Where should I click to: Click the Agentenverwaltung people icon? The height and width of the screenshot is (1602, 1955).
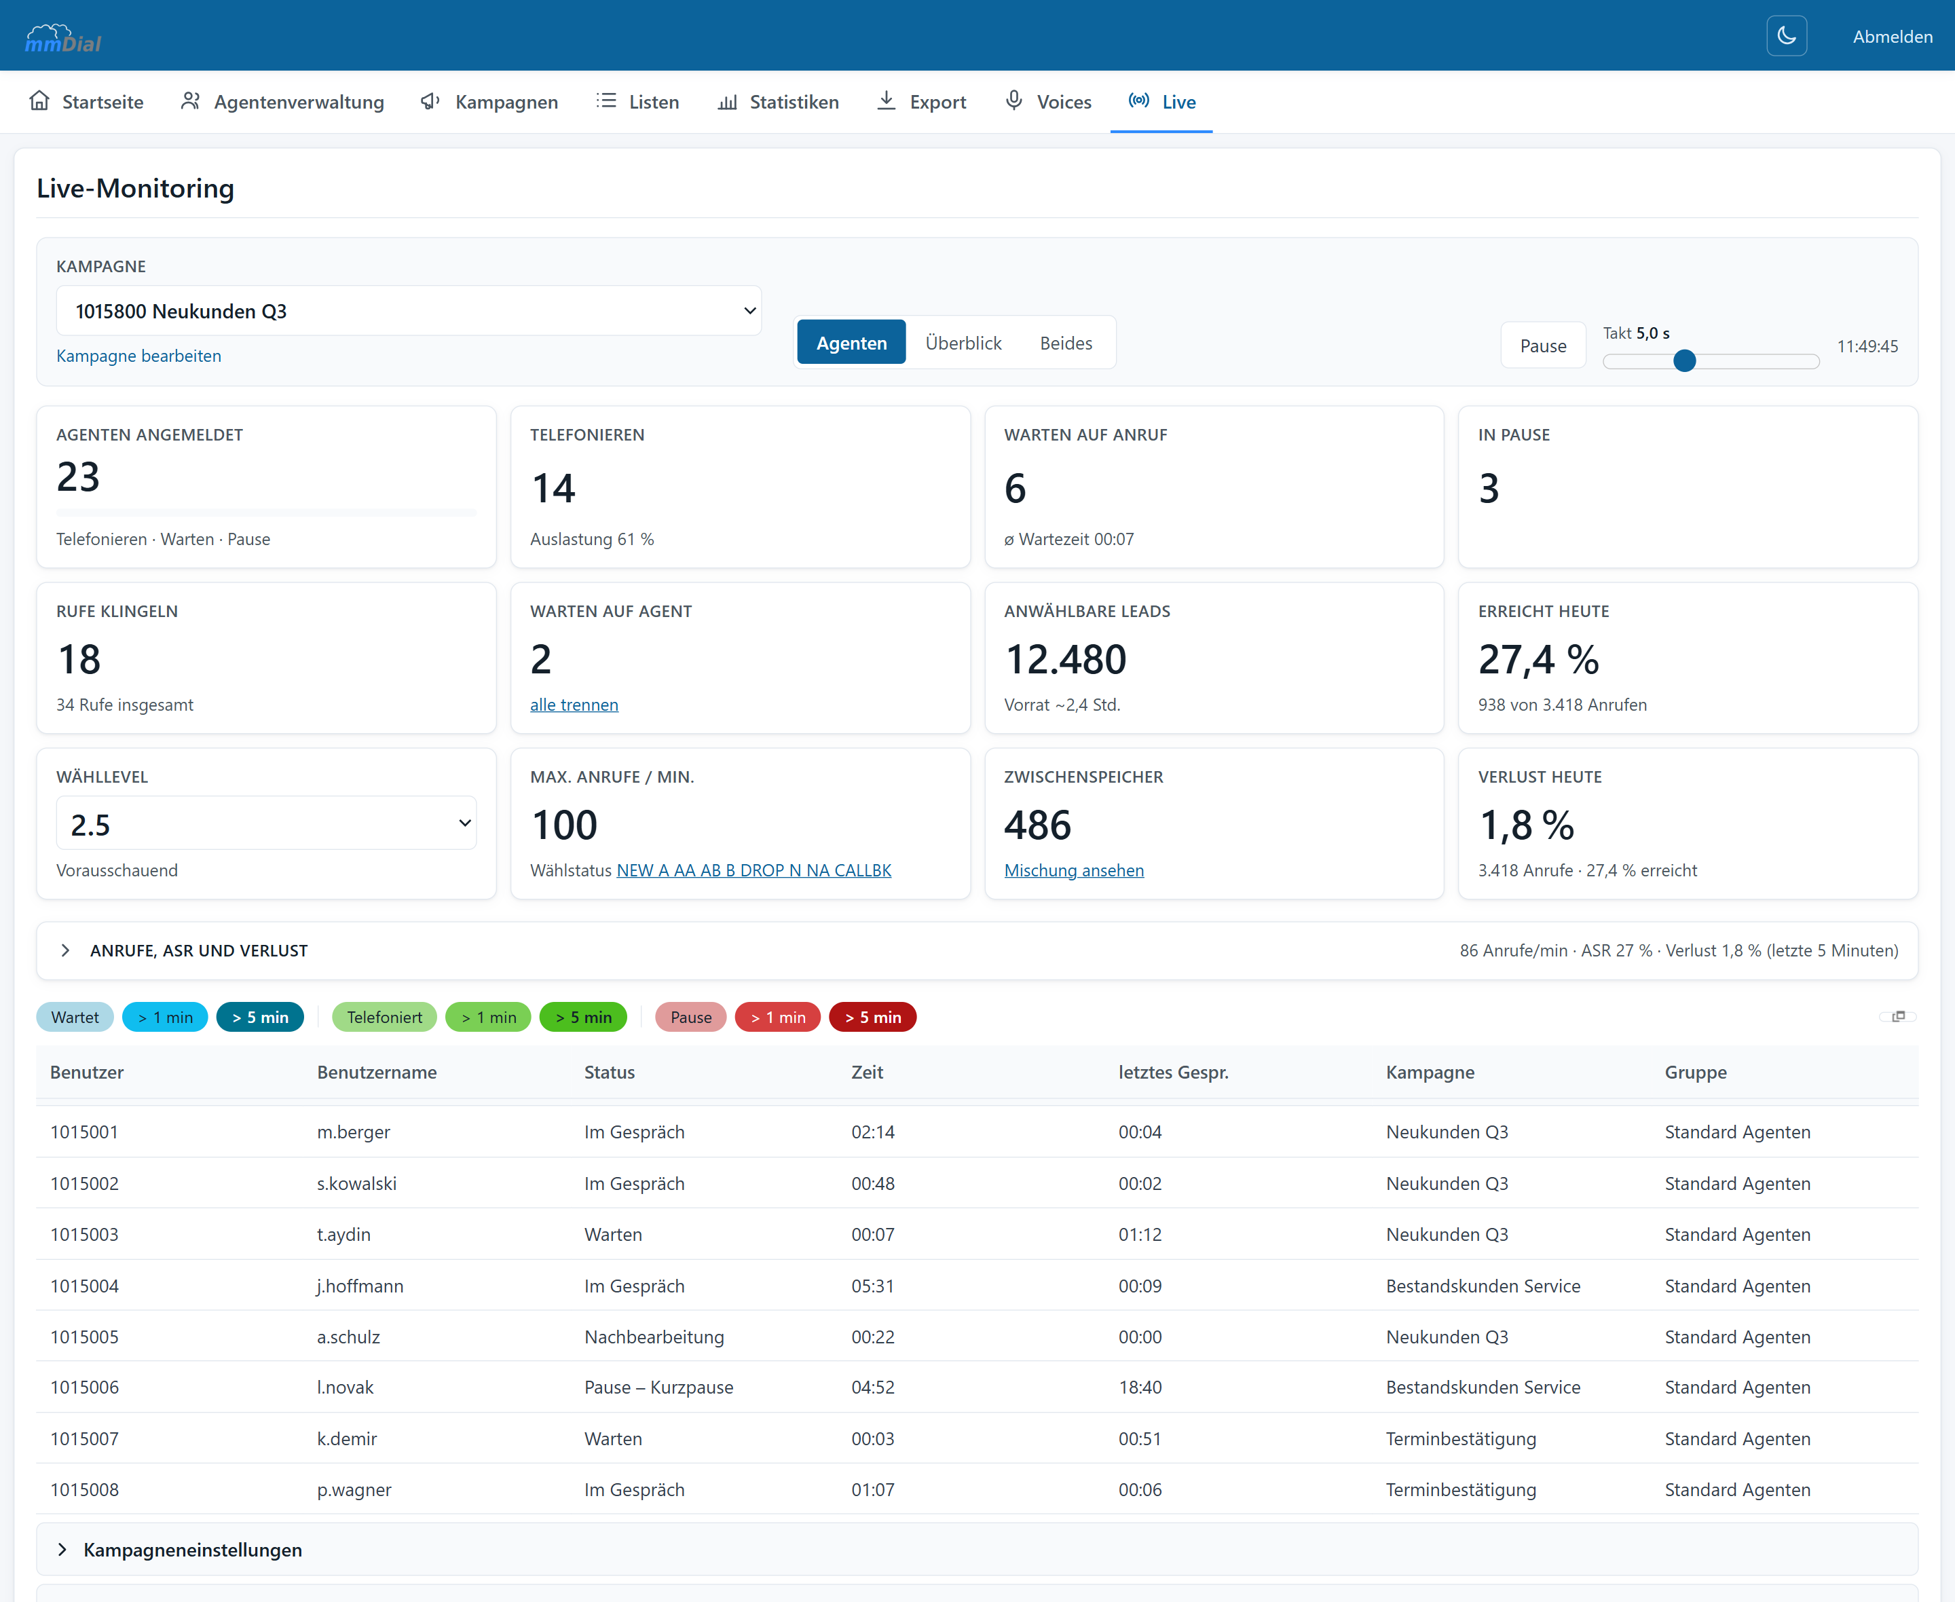[190, 100]
